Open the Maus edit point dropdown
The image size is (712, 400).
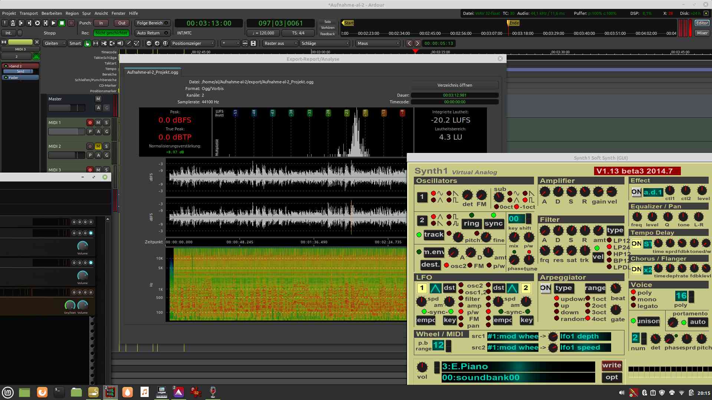tap(378, 43)
